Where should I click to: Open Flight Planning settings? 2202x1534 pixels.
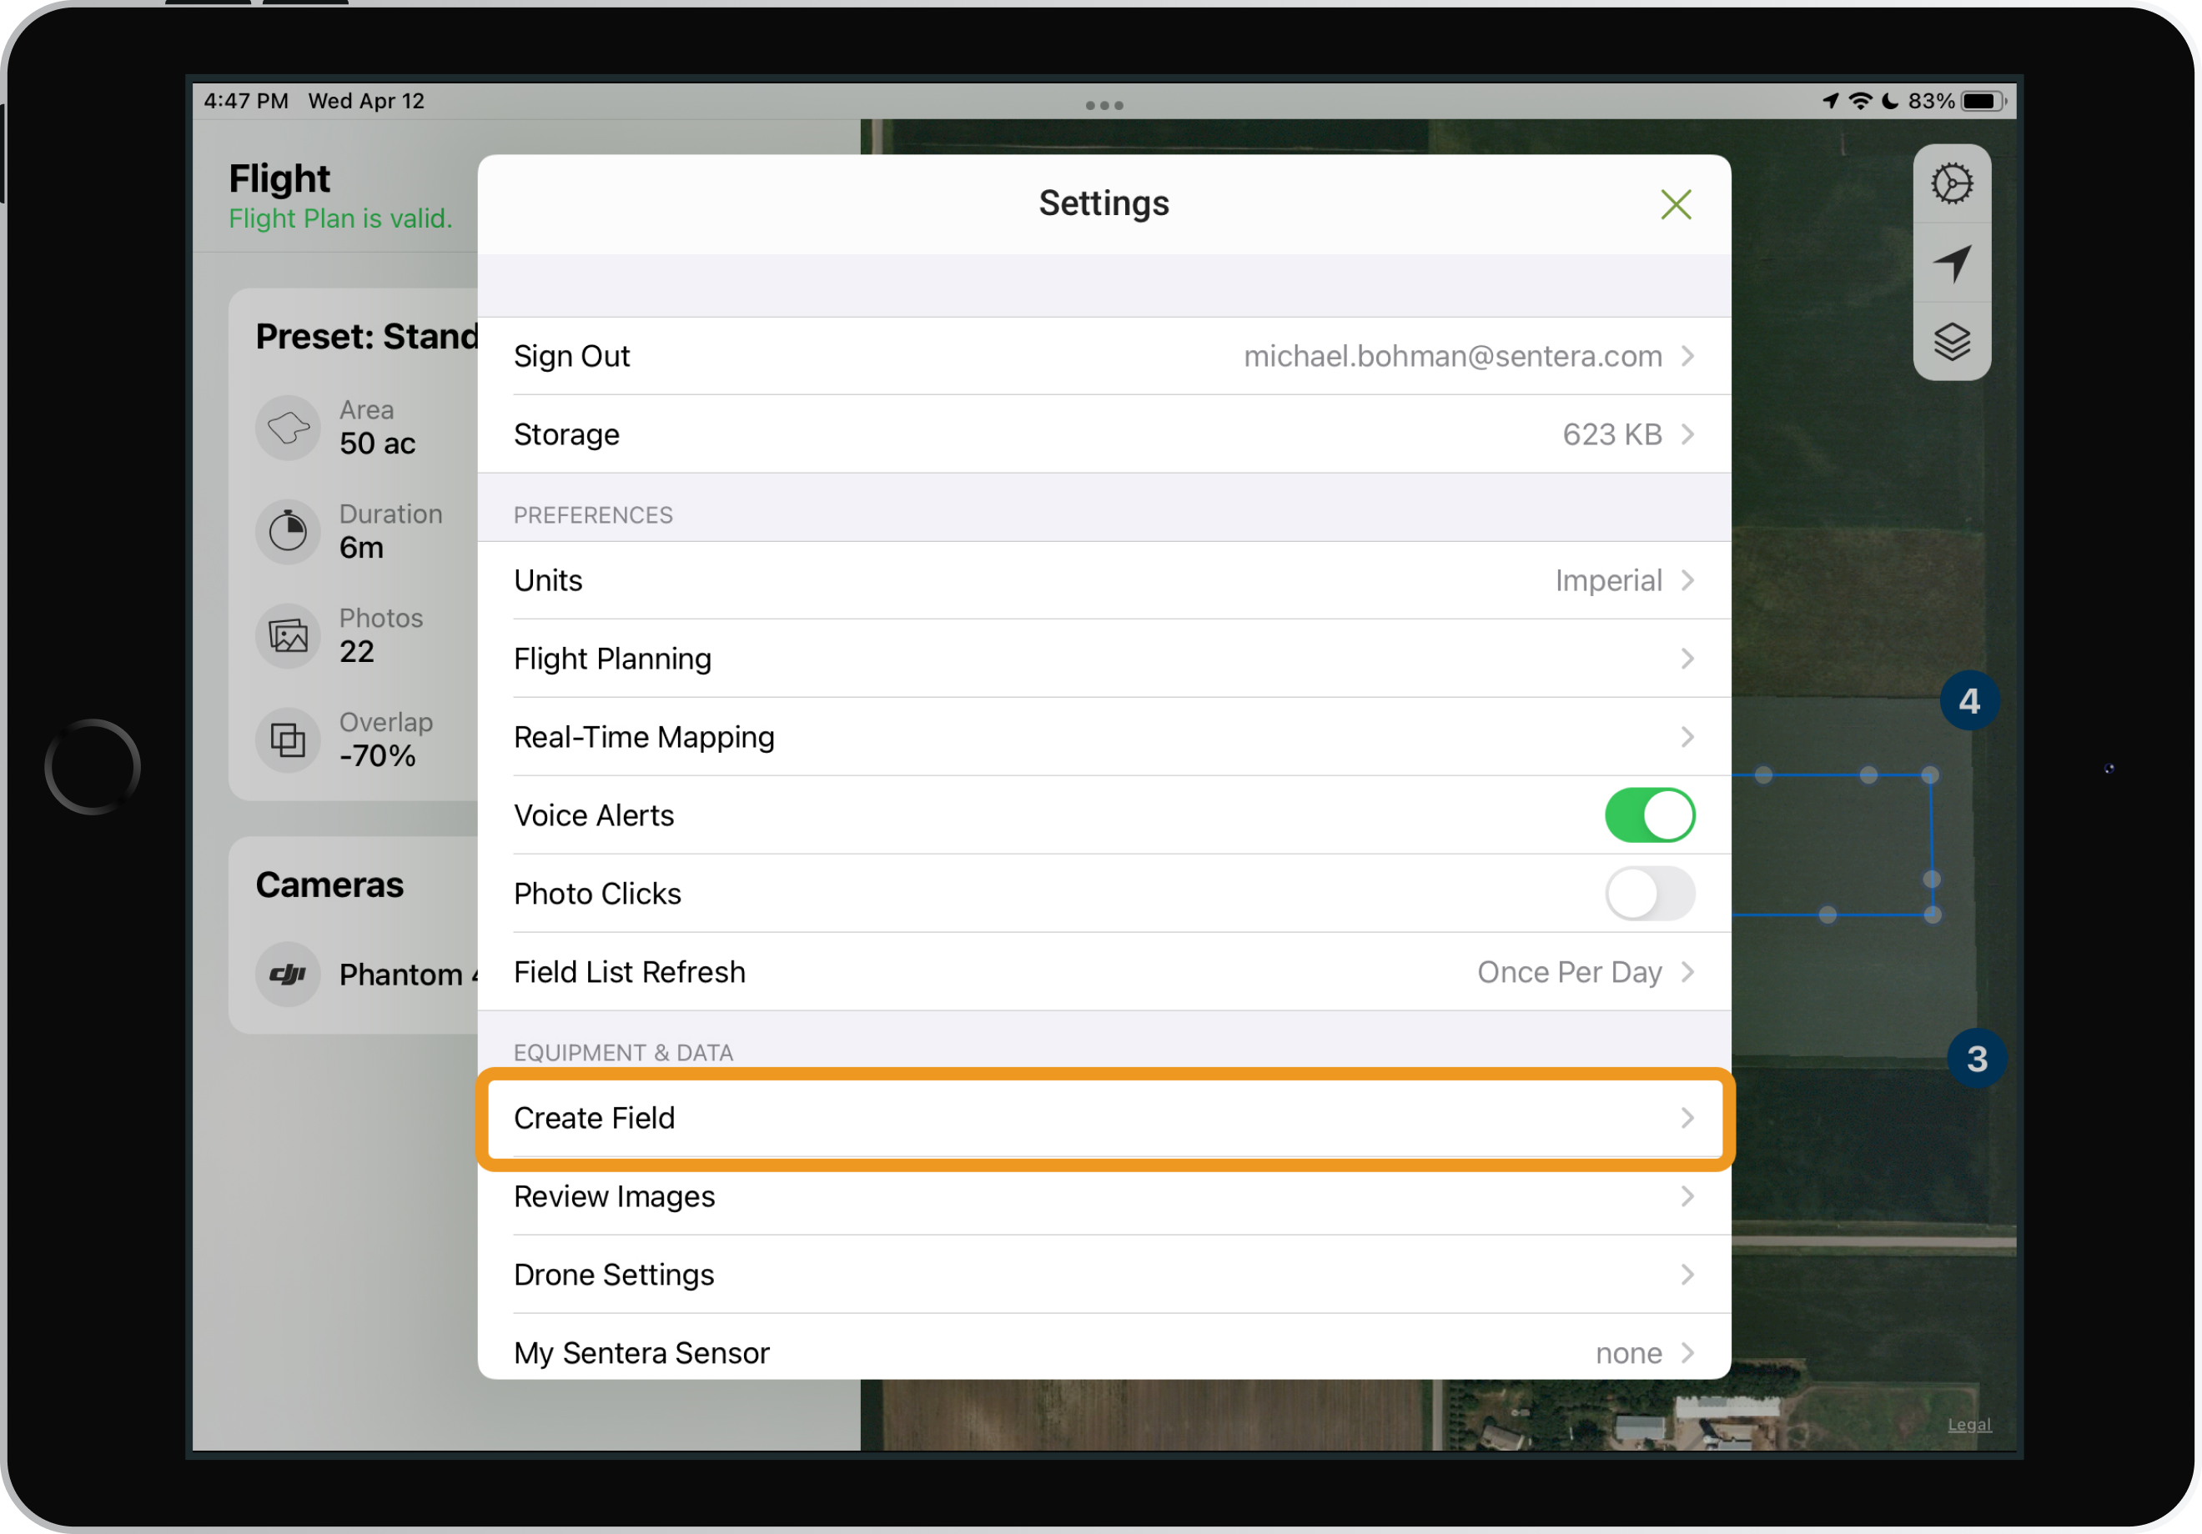coord(1104,659)
